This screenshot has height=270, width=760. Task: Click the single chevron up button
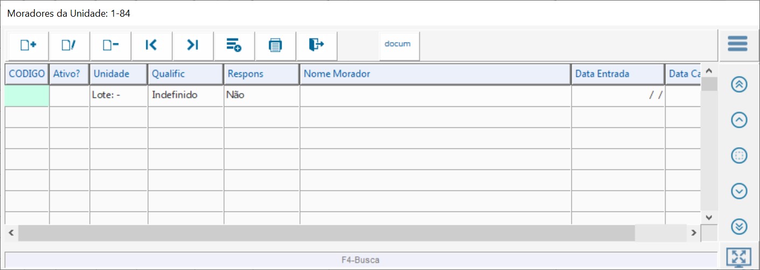tap(739, 120)
